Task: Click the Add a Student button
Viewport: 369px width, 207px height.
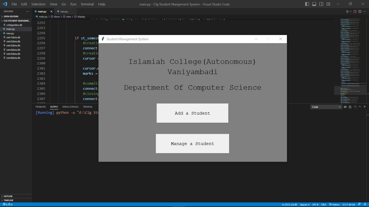Action: [192, 113]
